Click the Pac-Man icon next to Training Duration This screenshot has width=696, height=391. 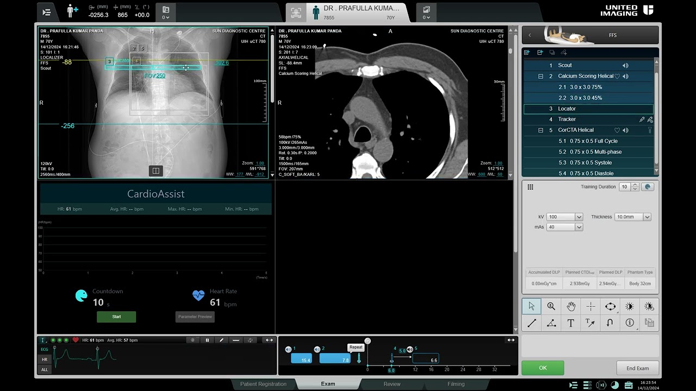click(648, 187)
